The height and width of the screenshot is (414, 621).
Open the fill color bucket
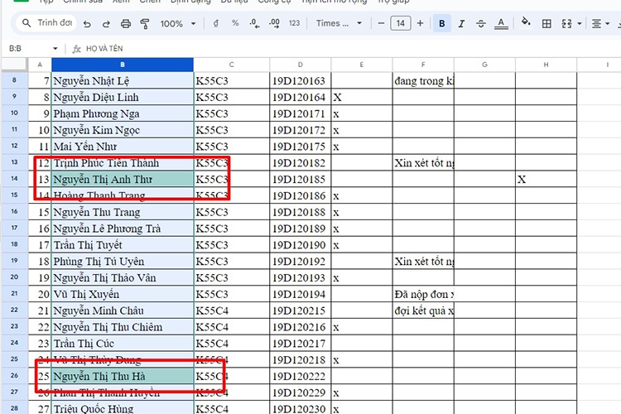(x=526, y=22)
